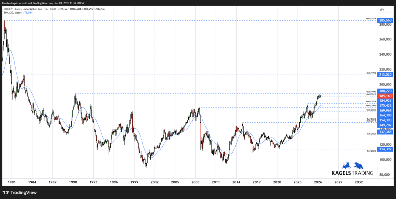The width and height of the screenshot is (396, 199).
Task: Click the 184,921 price label
Action: [x=385, y=101]
